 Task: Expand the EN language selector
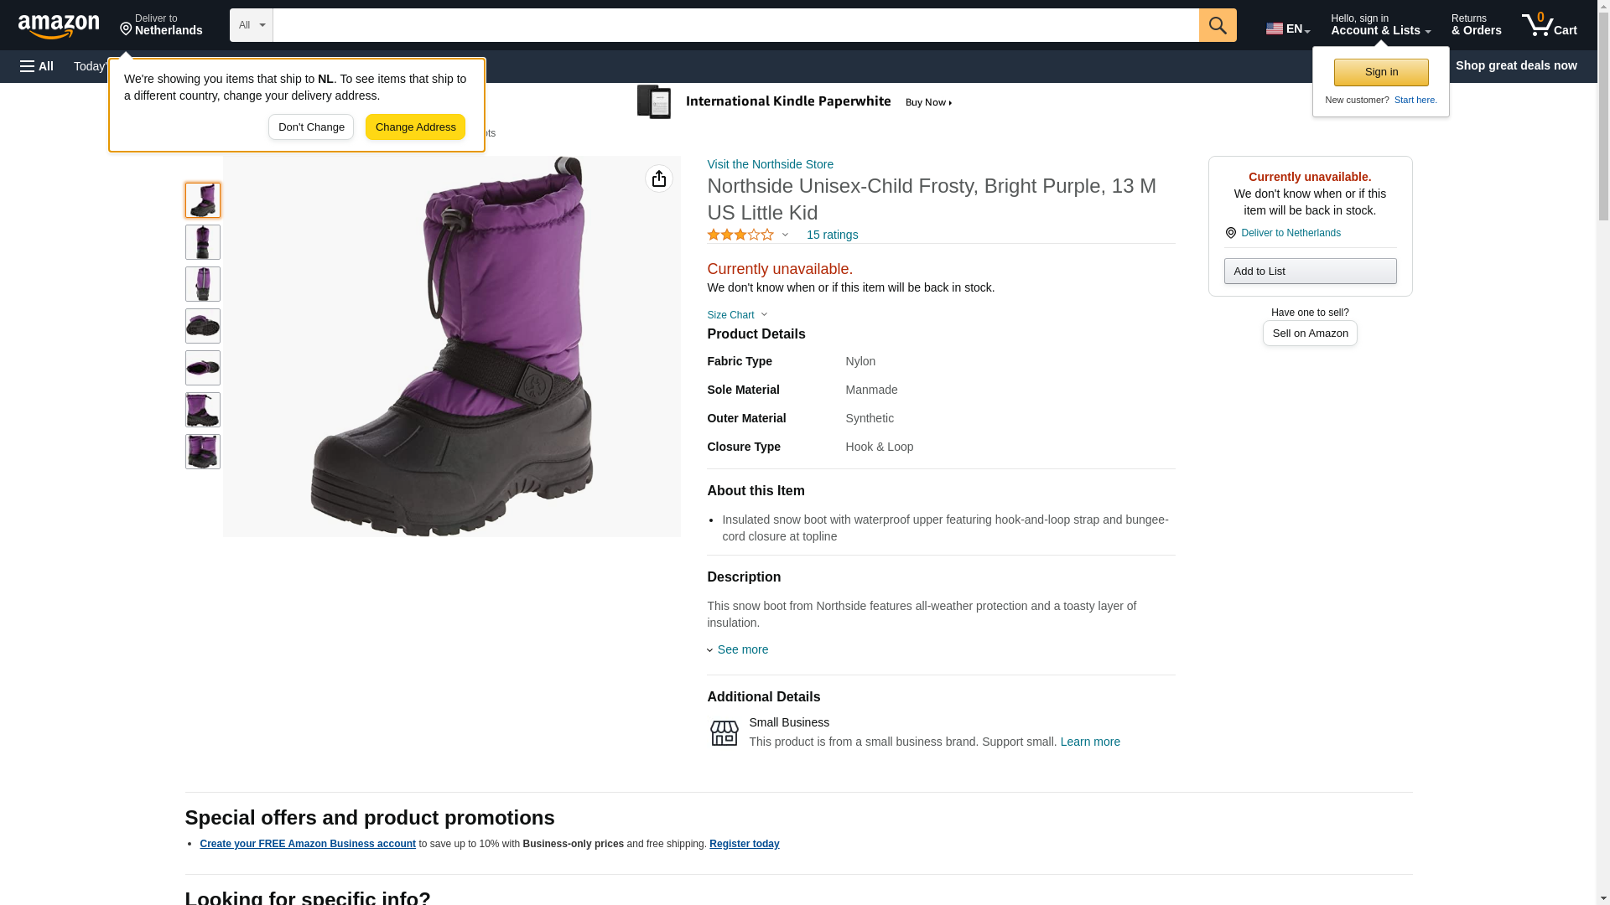1287,28
